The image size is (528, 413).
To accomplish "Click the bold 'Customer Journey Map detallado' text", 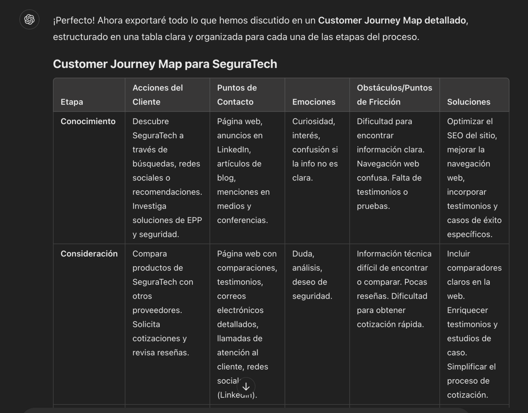I will [x=392, y=20].
